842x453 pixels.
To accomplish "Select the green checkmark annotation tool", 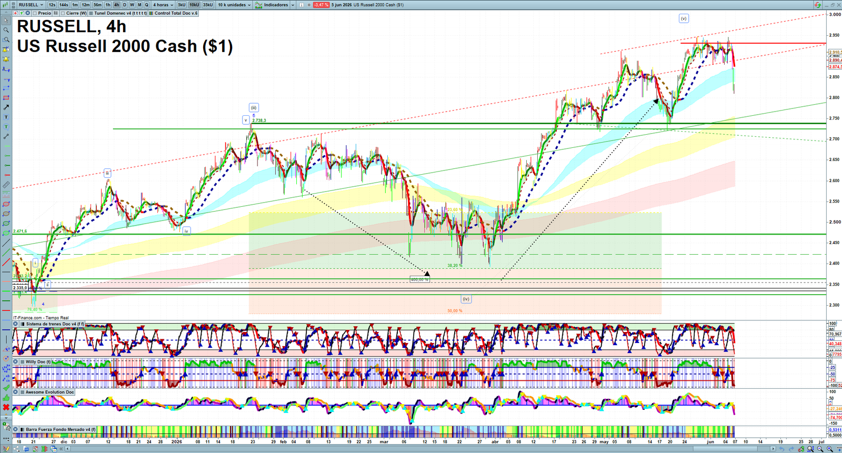I will (x=6, y=388).
